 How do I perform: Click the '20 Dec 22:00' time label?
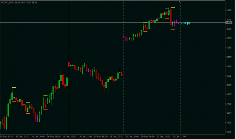coord(179,137)
